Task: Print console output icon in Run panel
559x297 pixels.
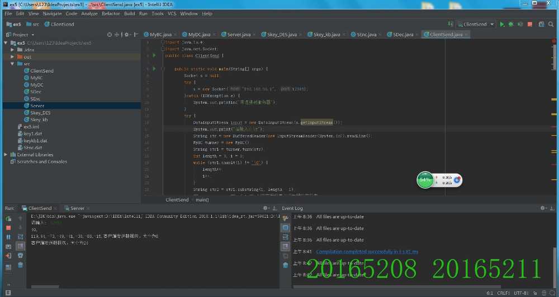Action: (x=20, y=256)
